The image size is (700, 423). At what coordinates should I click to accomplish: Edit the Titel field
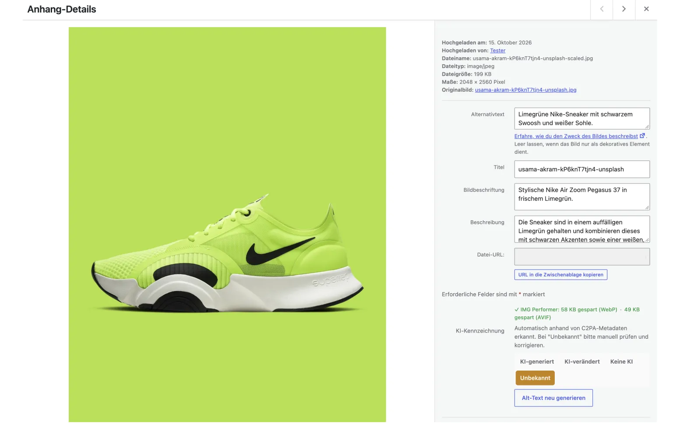tap(582, 169)
